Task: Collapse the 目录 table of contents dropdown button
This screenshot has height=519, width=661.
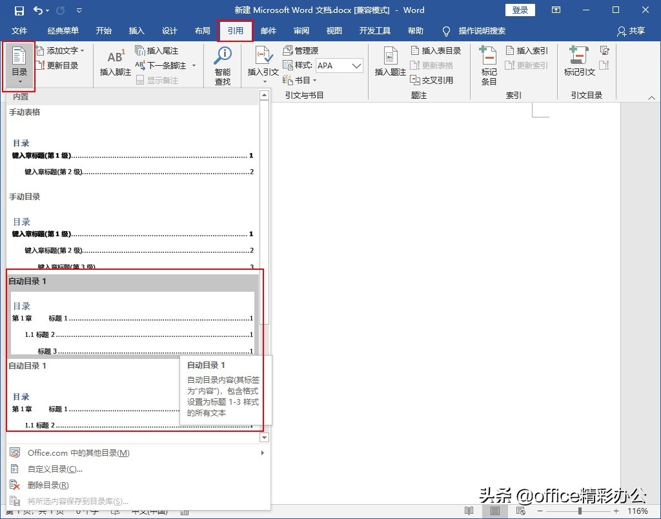Action: (x=19, y=66)
